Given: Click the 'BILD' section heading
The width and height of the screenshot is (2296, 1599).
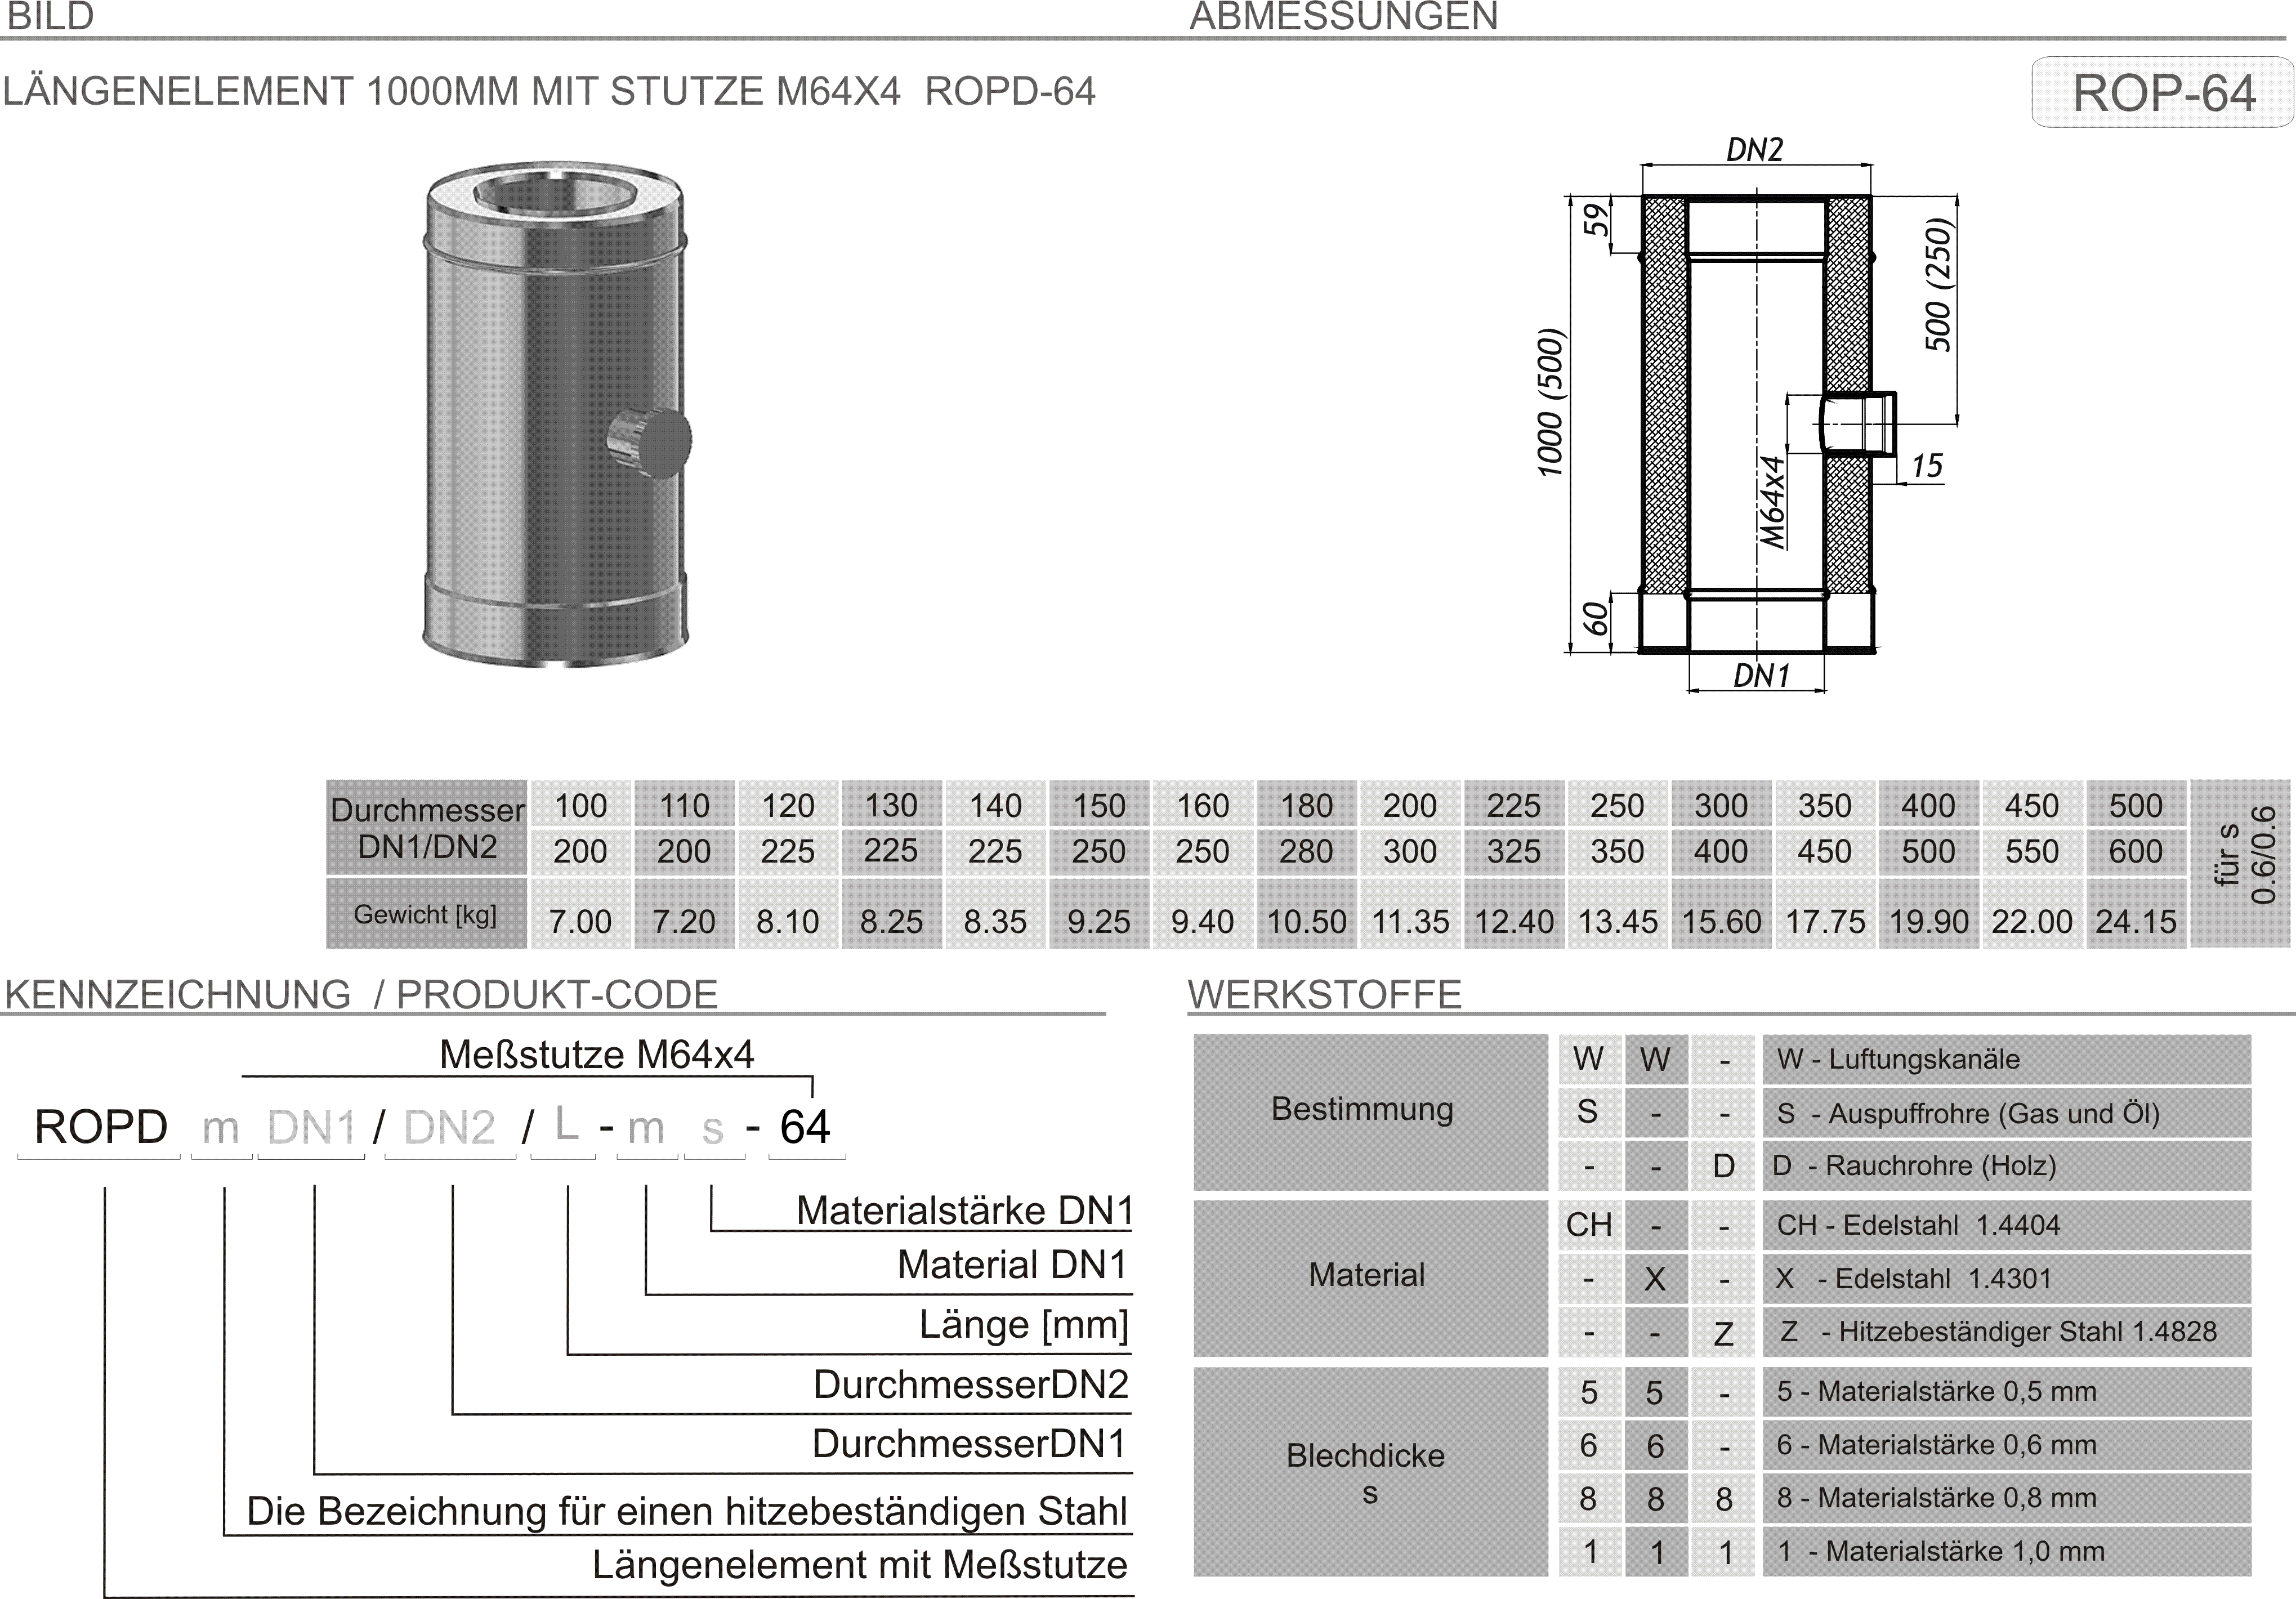Looking at the screenshot, I should pos(50,16).
